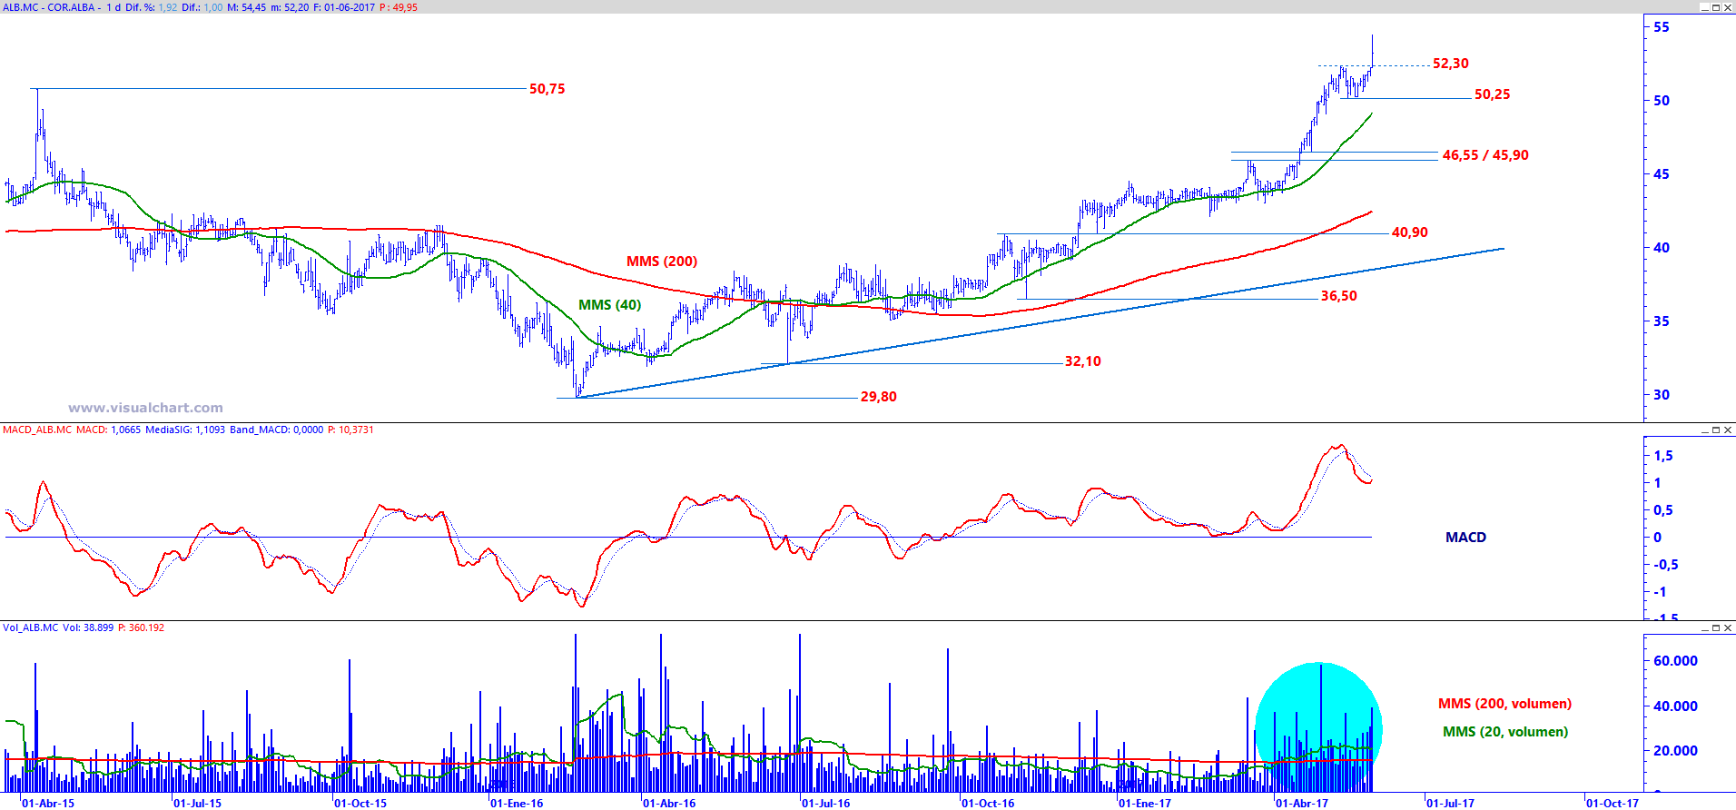
Task: Click the MMS (200, volumen) label
Action: pos(1505,704)
